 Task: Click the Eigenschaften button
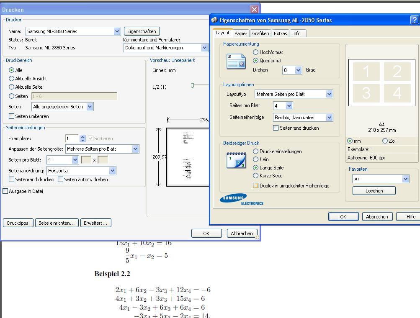[142, 31]
